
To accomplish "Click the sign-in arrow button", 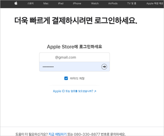I will [x=104, y=67].
